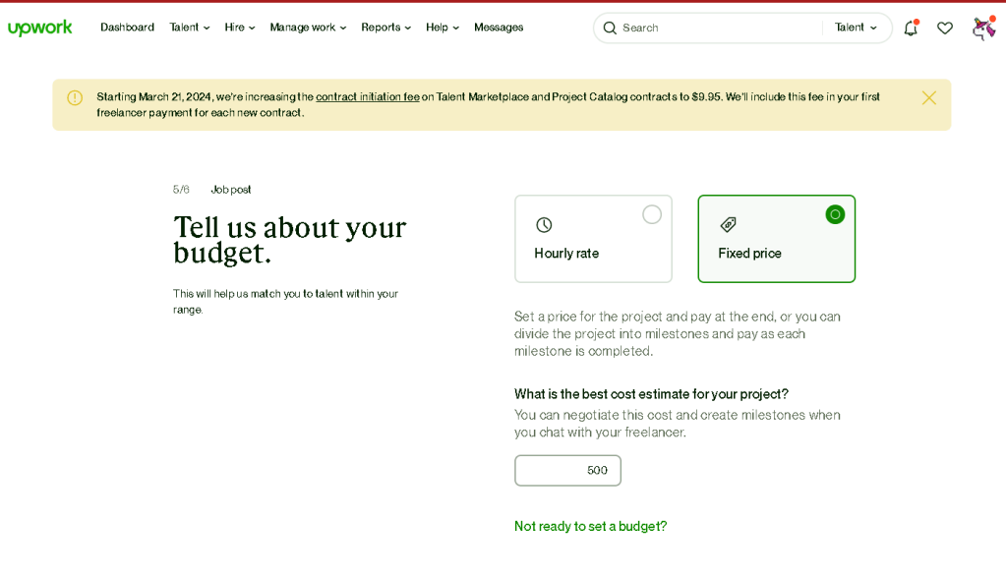
Task: Click Not ready to set a budget?
Action: click(x=590, y=527)
